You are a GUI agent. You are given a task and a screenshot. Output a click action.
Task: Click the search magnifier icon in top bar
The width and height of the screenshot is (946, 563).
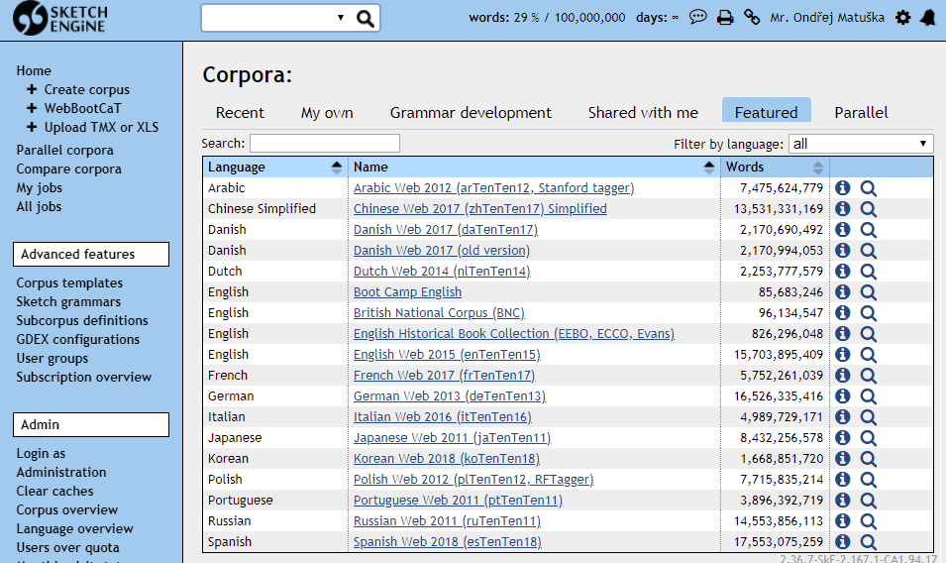coord(365,18)
